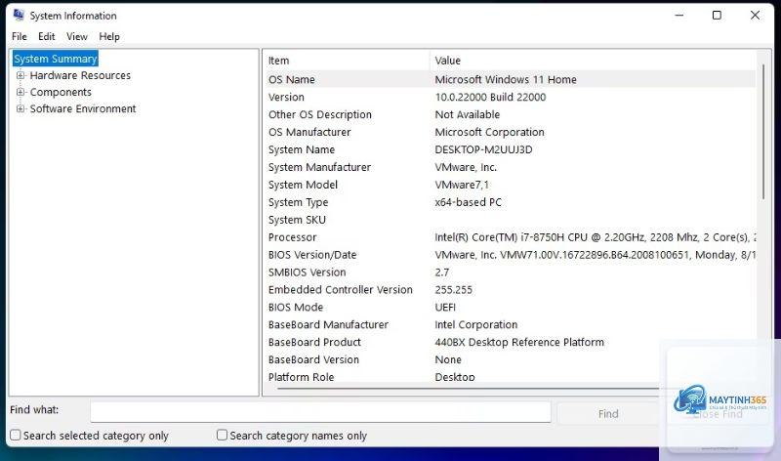The width and height of the screenshot is (781, 461).
Task: Open the View menu
Action: click(x=77, y=36)
